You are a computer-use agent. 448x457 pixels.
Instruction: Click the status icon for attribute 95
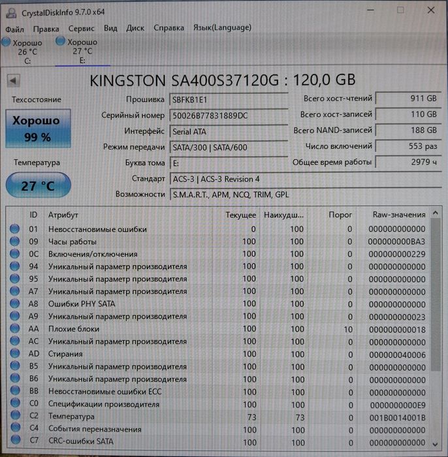coord(14,279)
